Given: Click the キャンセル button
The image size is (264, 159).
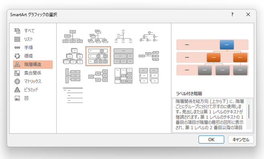Looking at the screenshot, I should tap(241, 139).
